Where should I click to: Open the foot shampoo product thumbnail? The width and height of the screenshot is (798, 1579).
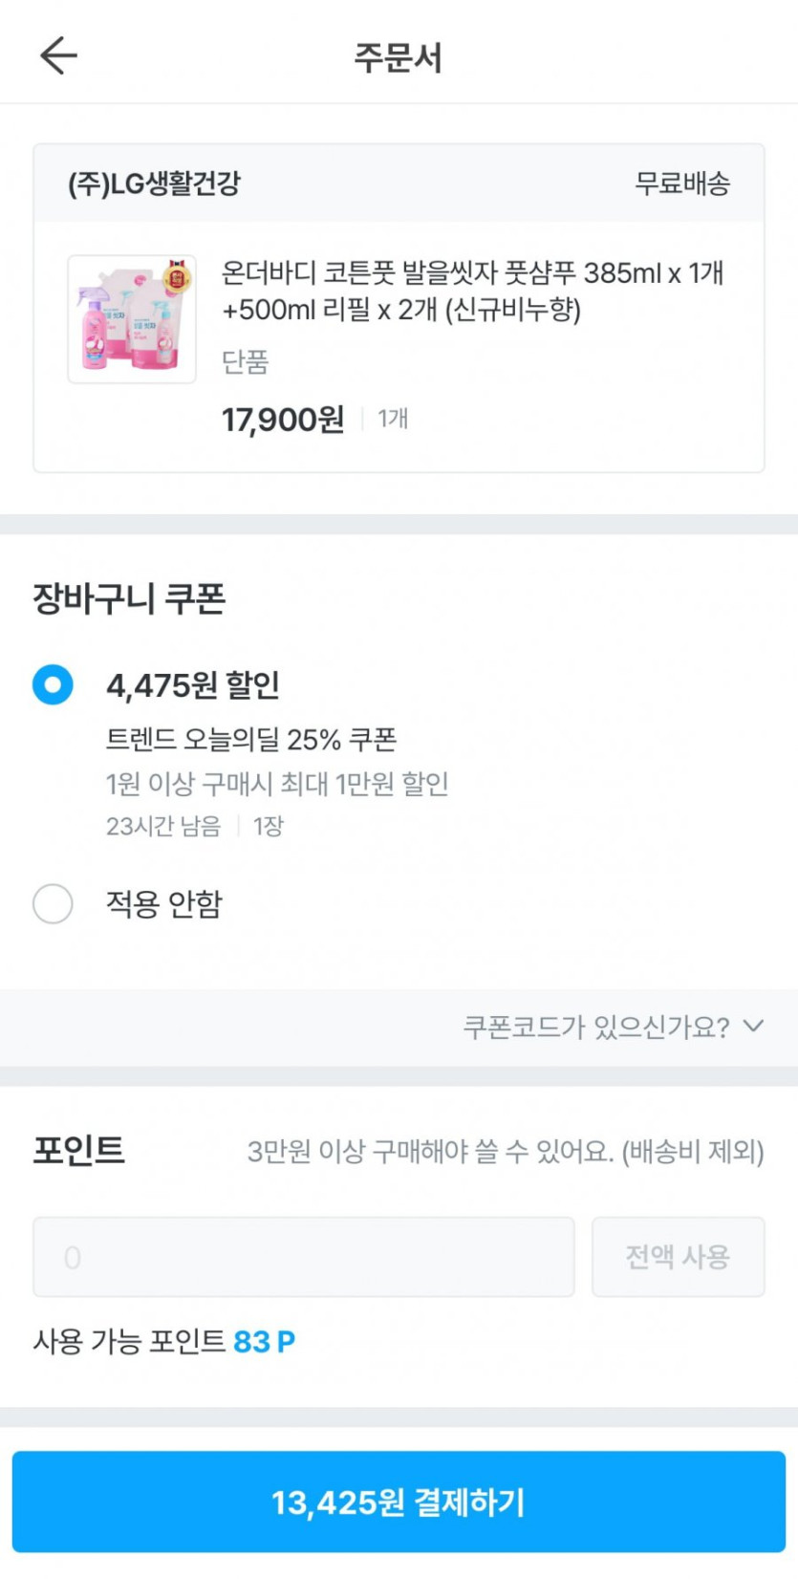click(x=132, y=319)
